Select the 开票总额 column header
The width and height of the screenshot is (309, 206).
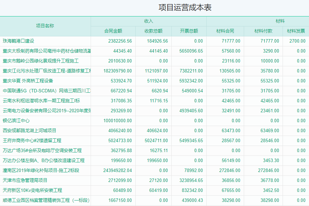click(x=189, y=31)
